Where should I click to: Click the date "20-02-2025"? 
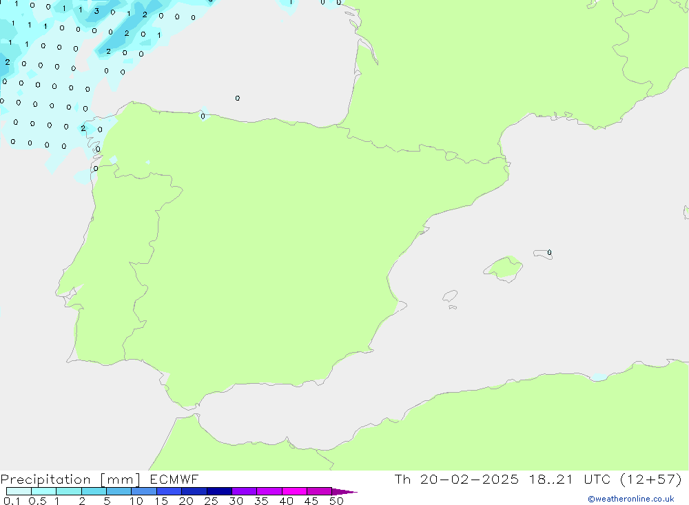(469, 479)
